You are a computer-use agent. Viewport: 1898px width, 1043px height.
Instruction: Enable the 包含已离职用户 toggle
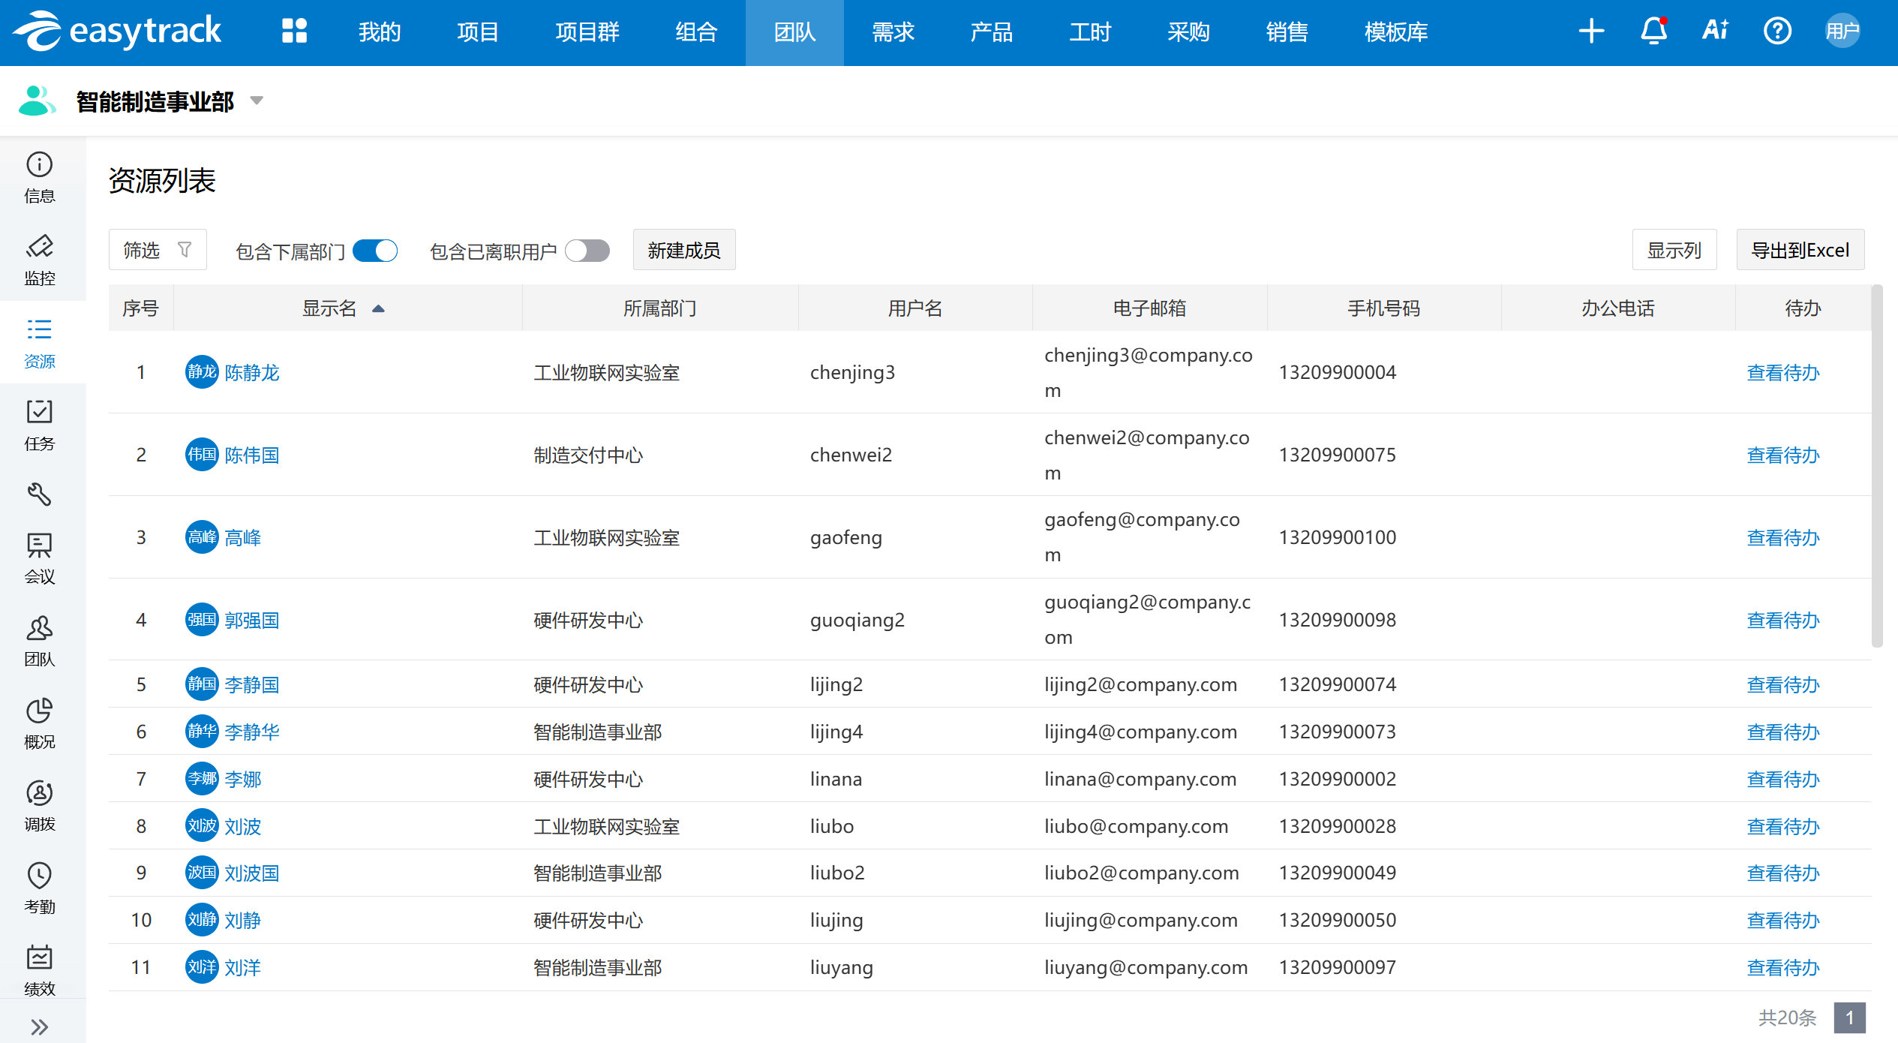tap(587, 251)
